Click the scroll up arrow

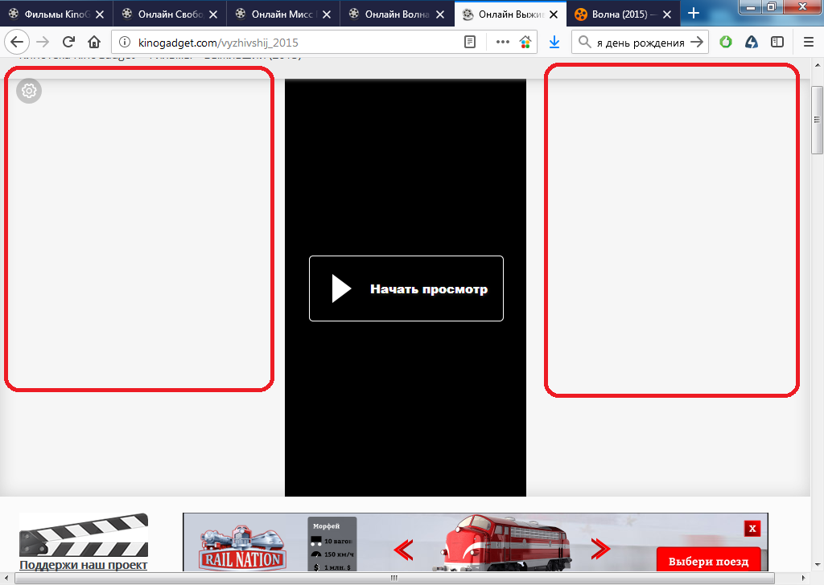click(817, 65)
